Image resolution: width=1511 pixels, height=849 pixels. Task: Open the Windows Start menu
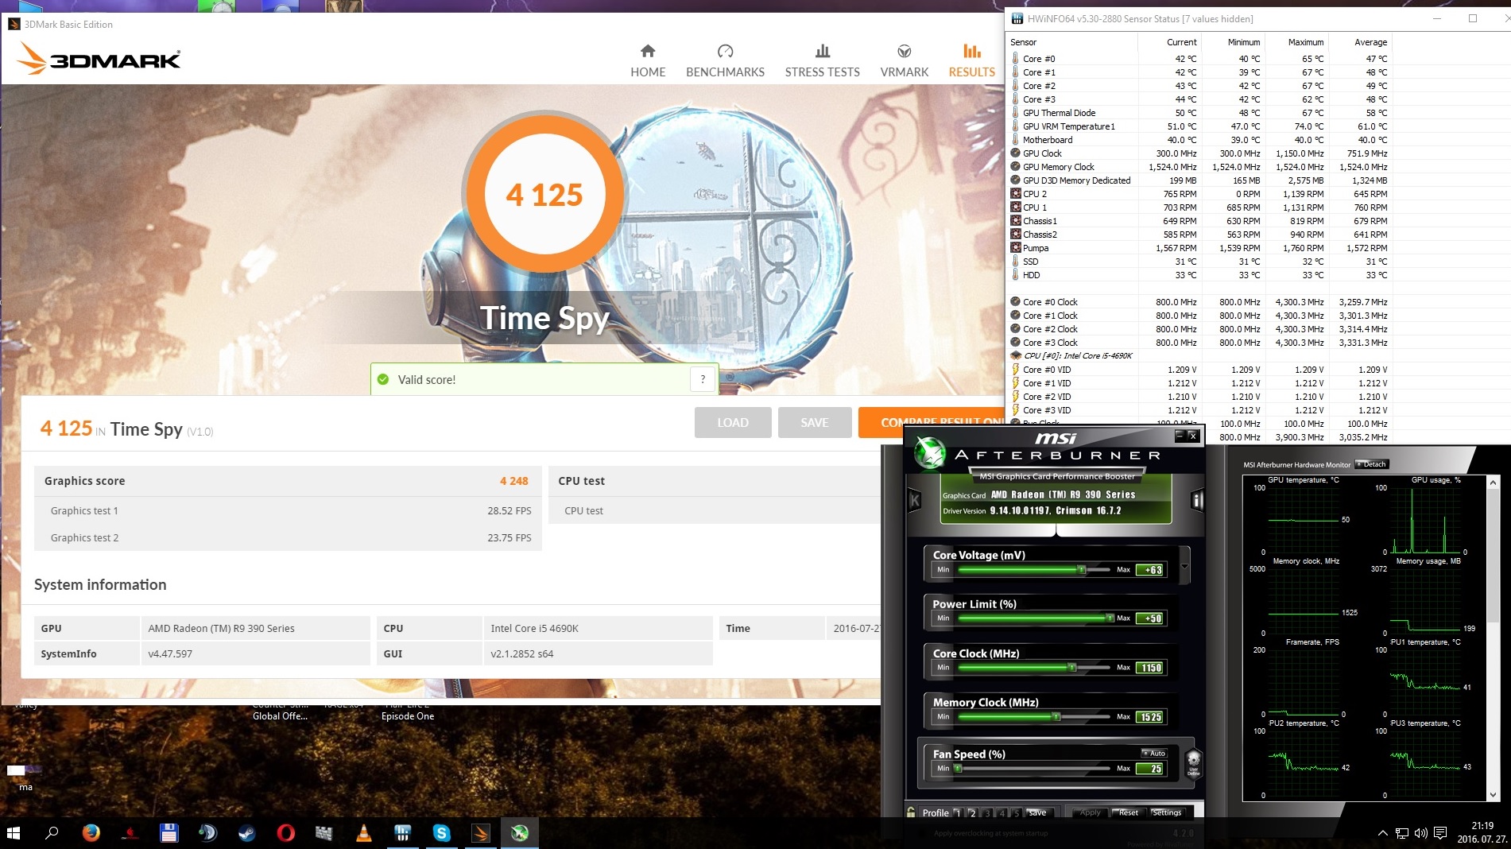click(x=14, y=833)
